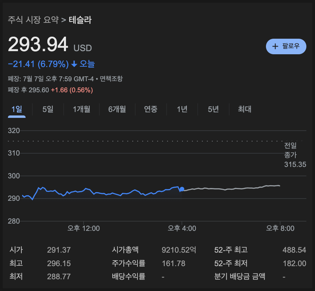Click the market cap value 9210.52억
Screen dimensions: 315x291
pyautogui.click(x=179, y=250)
